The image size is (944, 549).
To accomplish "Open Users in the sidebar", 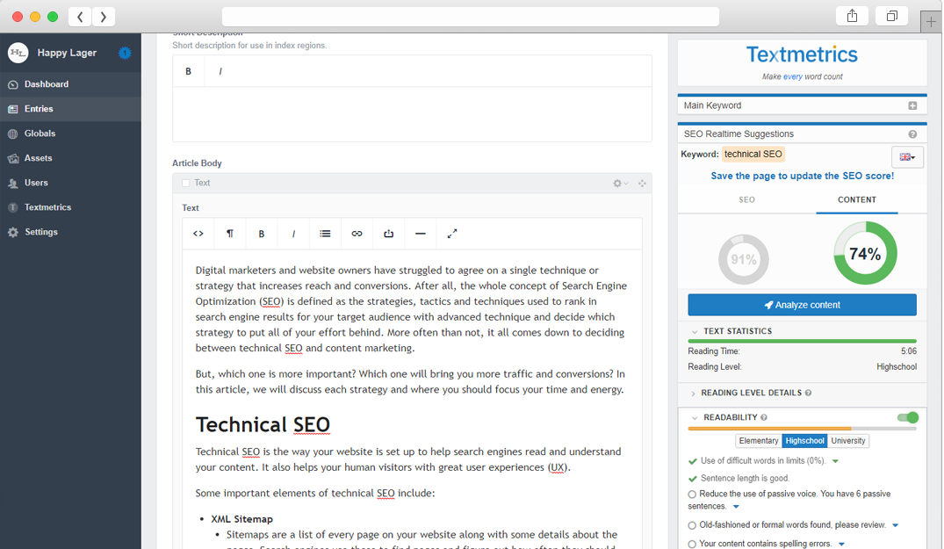I will coord(70,183).
